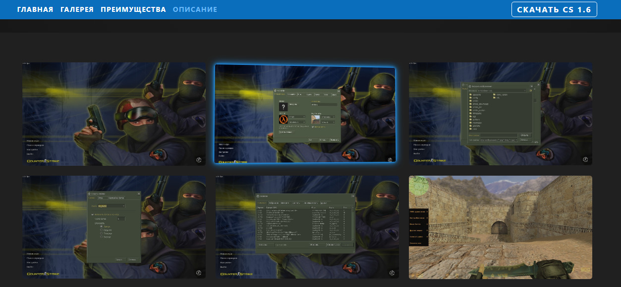Click the question mark avatar image
621x287 pixels.
click(x=283, y=106)
